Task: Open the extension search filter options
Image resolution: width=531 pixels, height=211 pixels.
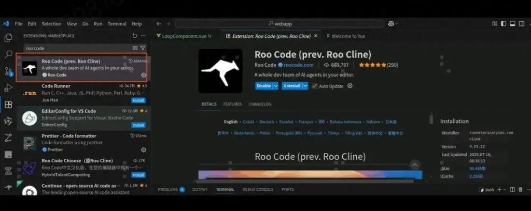Action: point(143,48)
